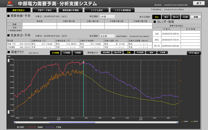208x130 pixels.
Task: Click the yellow 気温予測 legend entry
Action: 194,121
